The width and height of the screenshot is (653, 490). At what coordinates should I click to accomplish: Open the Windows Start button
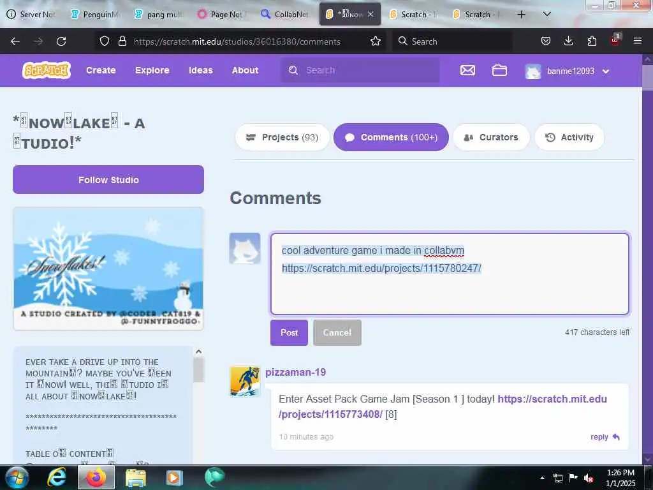(x=17, y=477)
